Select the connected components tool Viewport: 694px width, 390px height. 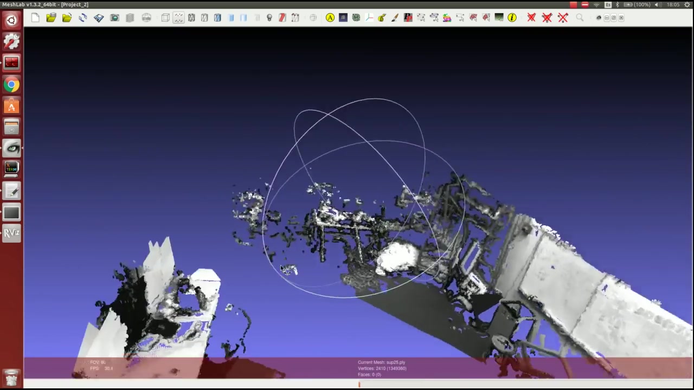[460, 18]
